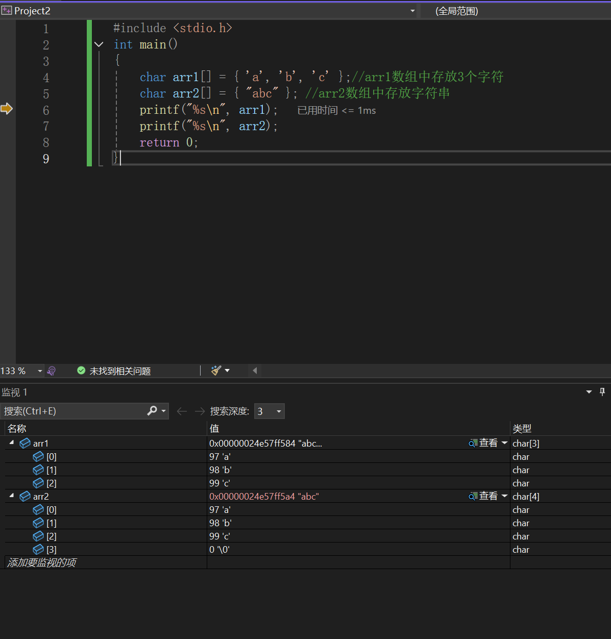Click the 名称 column header
611x639 pixels.
(x=106, y=428)
